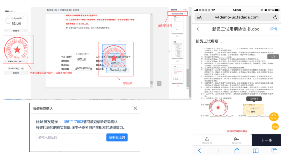Tap the orange fullscreen expand button
This screenshot has width=284, height=157.
(274, 117)
